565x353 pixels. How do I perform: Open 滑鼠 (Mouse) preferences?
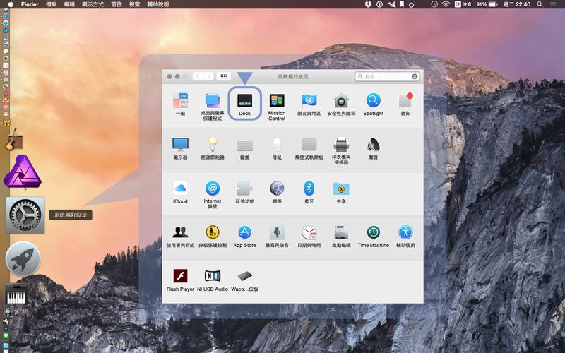click(x=277, y=148)
